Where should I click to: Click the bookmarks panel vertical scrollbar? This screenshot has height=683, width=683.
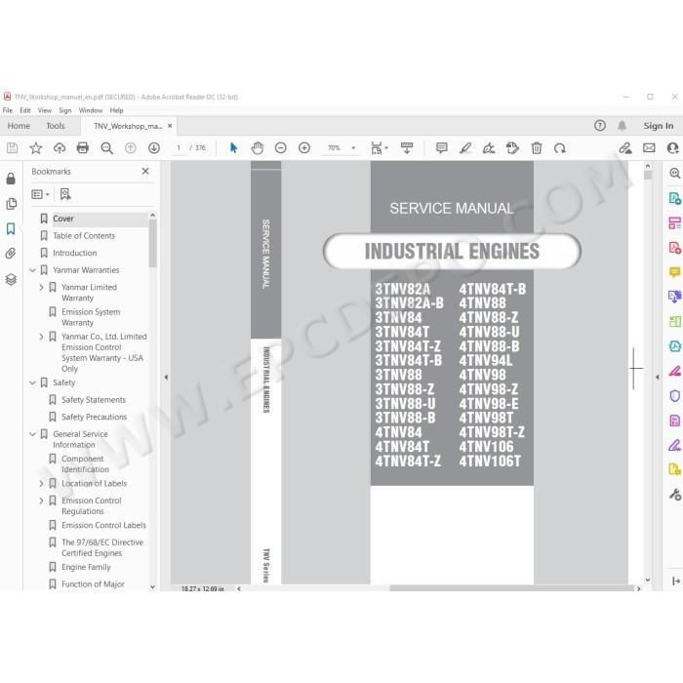[x=152, y=243]
